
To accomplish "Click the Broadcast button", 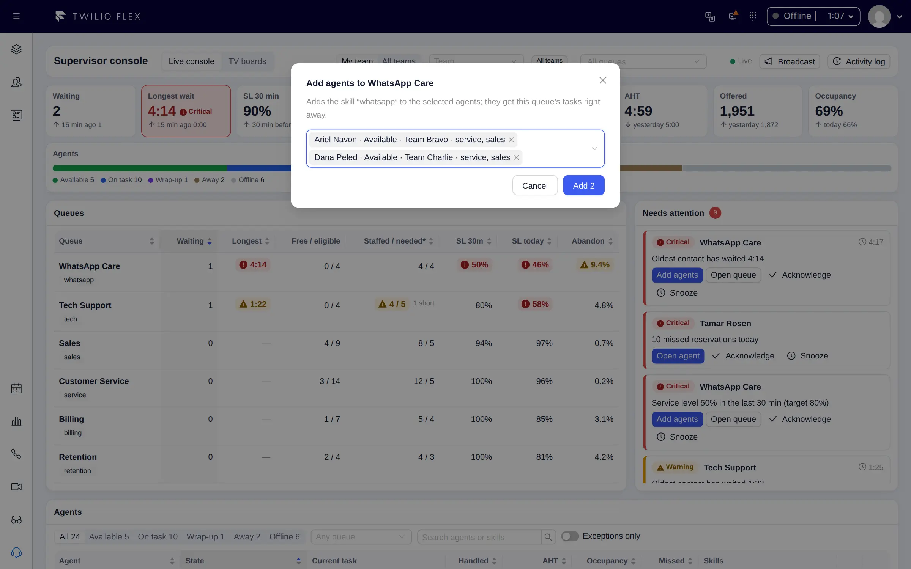I will [790, 61].
